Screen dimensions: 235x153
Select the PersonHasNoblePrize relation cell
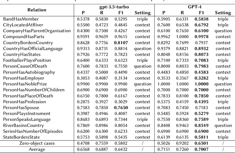click(x=24, y=84)
